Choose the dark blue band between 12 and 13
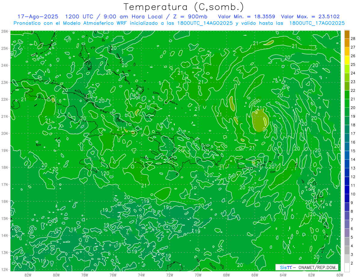This screenshot has width=361, height=279. [x=347, y=172]
